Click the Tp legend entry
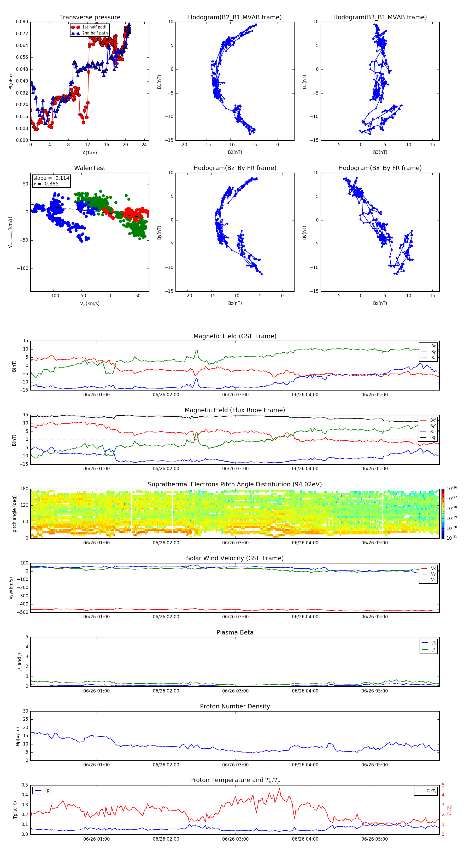 click(x=42, y=791)
